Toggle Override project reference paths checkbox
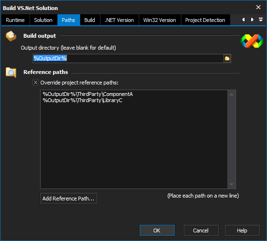The width and height of the screenshot is (267, 241). (35, 83)
